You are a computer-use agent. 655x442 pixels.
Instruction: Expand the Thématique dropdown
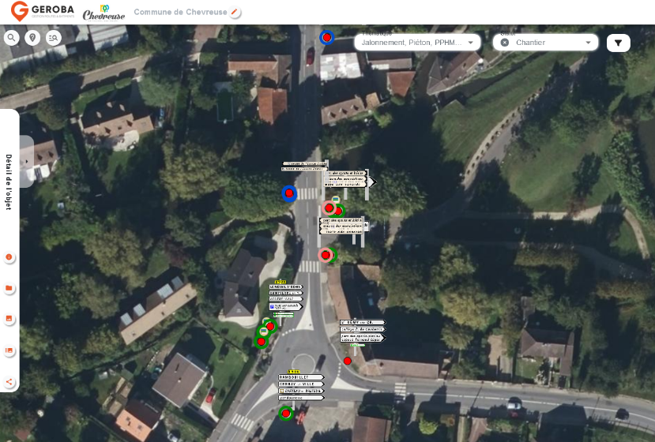(x=471, y=43)
